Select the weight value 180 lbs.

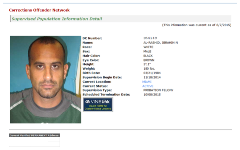(149, 69)
